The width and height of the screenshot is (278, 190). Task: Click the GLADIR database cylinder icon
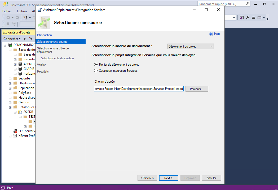(x=20, y=69)
